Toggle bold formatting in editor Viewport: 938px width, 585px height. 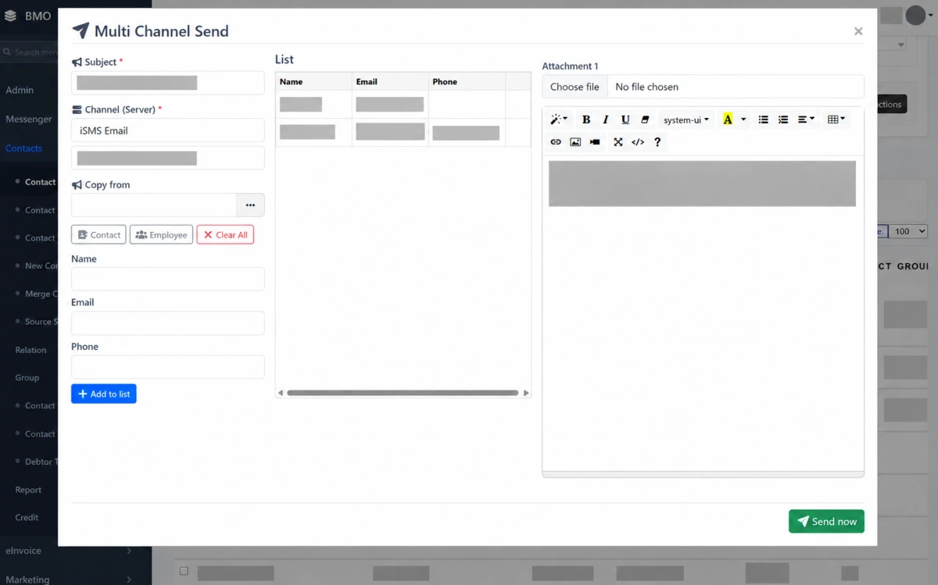pos(586,119)
